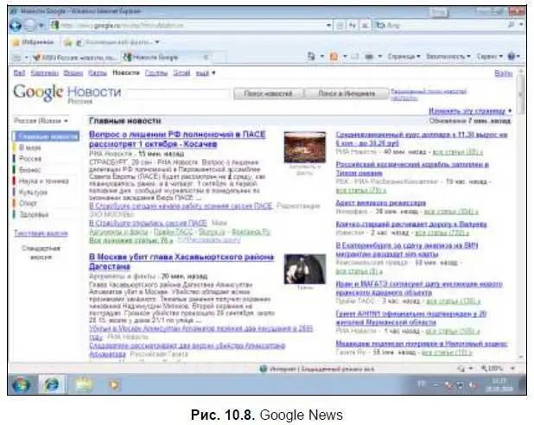Open the Windows Start orb
The height and width of the screenshot is (425, 534).
[x=21, y=384]
